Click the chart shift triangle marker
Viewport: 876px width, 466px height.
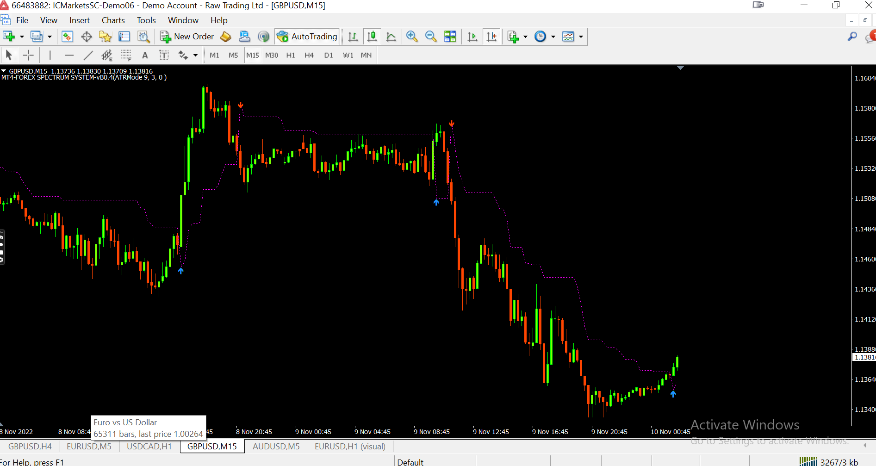[x=680, y=68]
